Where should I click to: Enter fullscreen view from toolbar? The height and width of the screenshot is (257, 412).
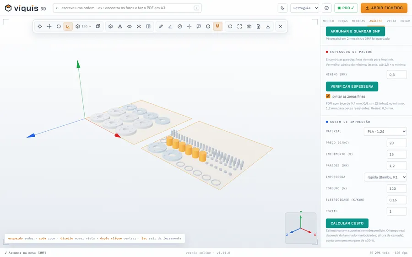click(239, 27)
